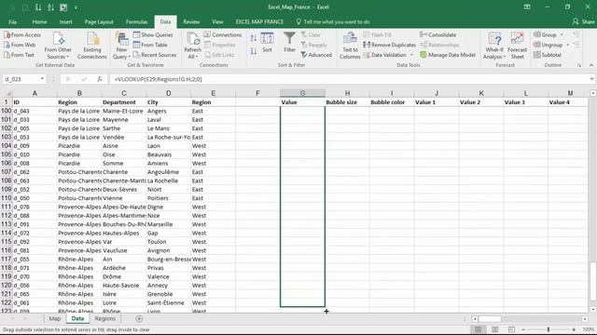Open Text to Columns wizard
This screenshot has width=597, height=335.
[x=350, y=46]
